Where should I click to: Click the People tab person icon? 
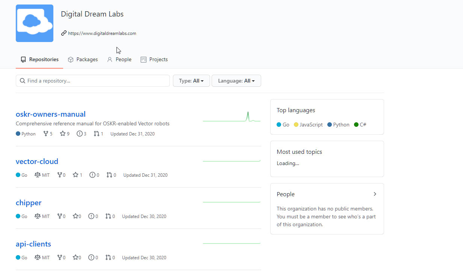(x=110, y=59)
